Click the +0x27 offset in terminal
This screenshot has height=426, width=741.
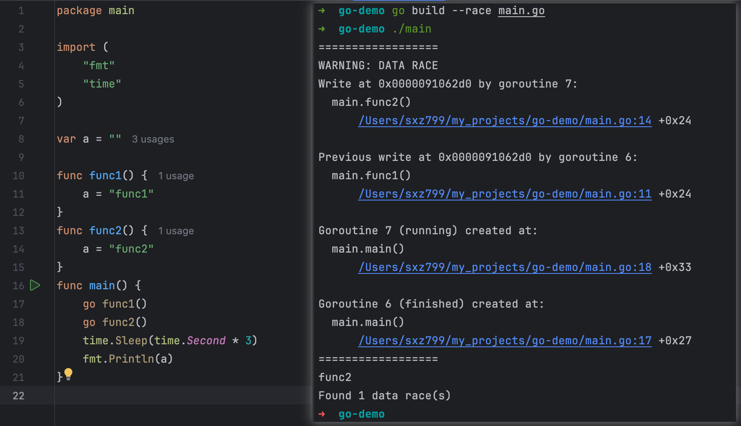click(675, 341)
